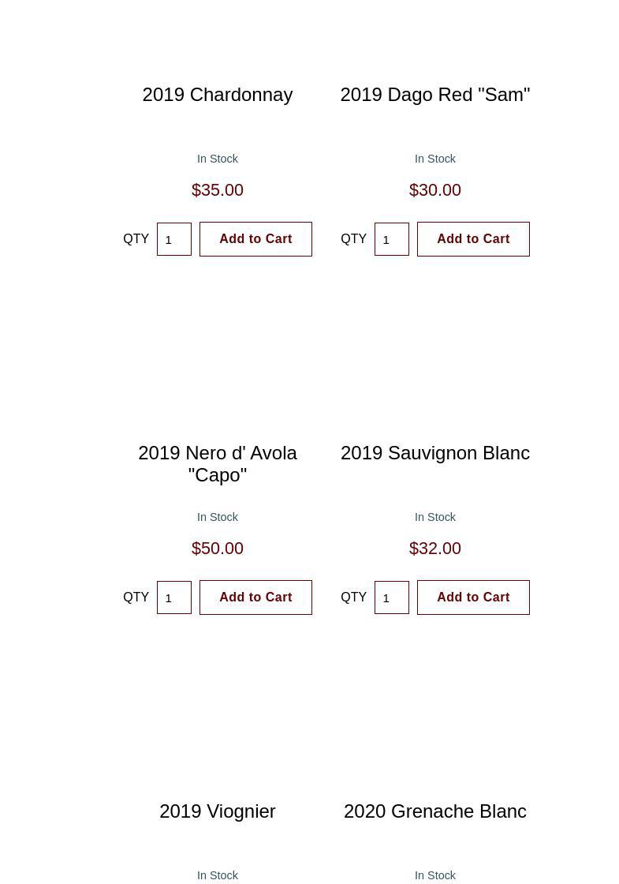Screen dimensions: 619x884
Task: Click the Dago Red quantity field
Action: coord(392,239)
